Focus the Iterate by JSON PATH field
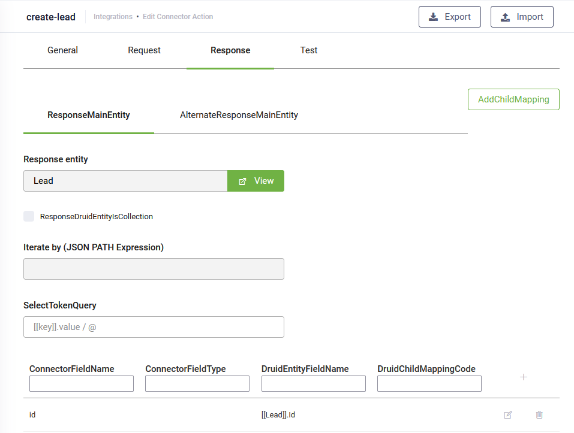The image size is (574, 433). click(x=154, y=269)
